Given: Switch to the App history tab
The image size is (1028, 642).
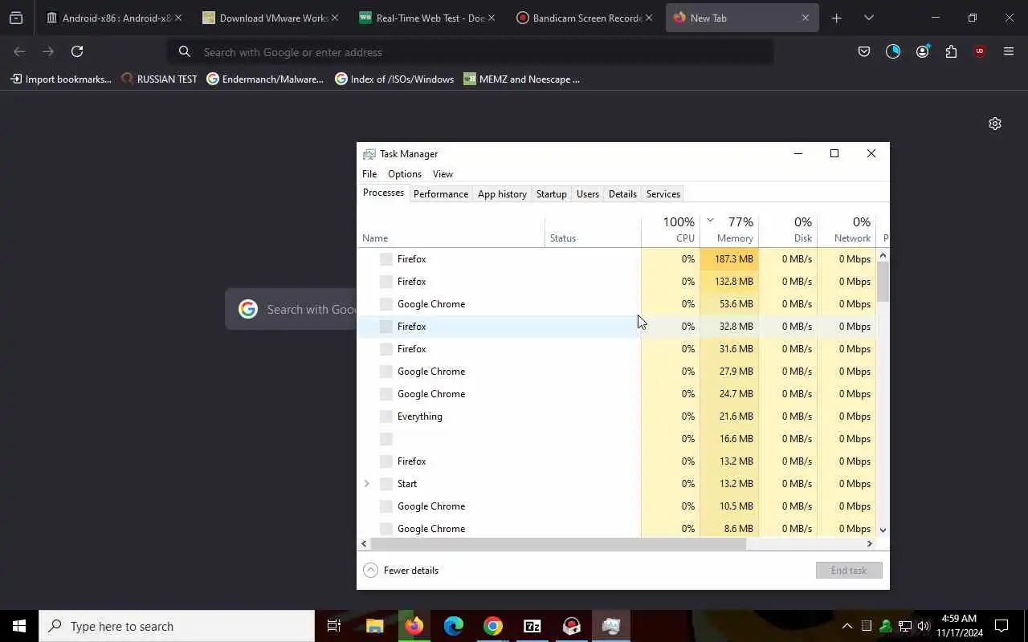Looking at the screenshot, I should [502, 194].
